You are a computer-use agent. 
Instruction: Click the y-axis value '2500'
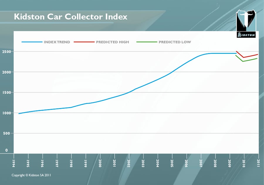pyautogui.click(x=6, y=52)
